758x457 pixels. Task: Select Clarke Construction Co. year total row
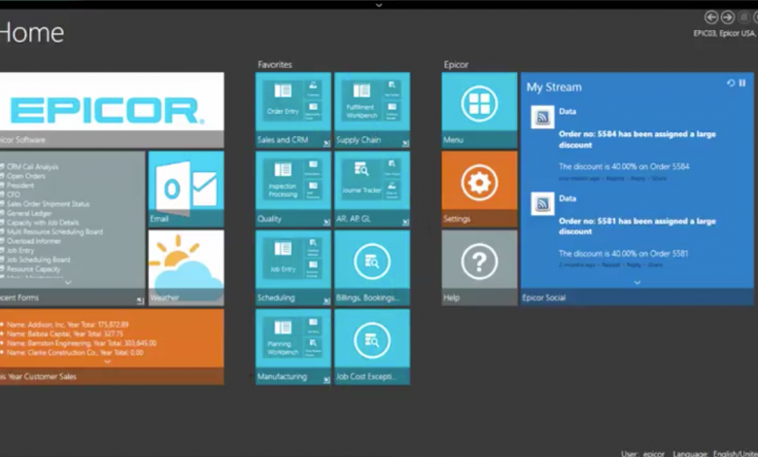[x=75, y=353]
